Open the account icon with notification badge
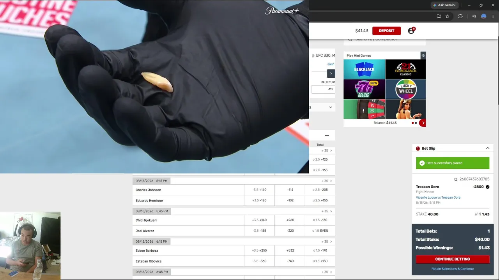 tap(411, 31)
